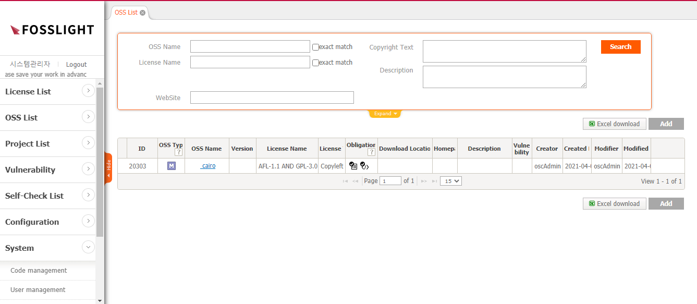Image resolution: width=697 pixels, height=304 pixels.
Task: Expand the Self-Check List menu arrow
Action: (x=88, y=195)
